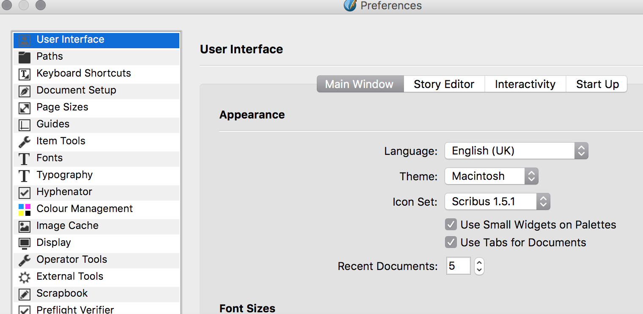Image resolution: width=643 pixels, height=314 pixels.
Task: Open the Interactivity tab
Action: pos(525,84)
